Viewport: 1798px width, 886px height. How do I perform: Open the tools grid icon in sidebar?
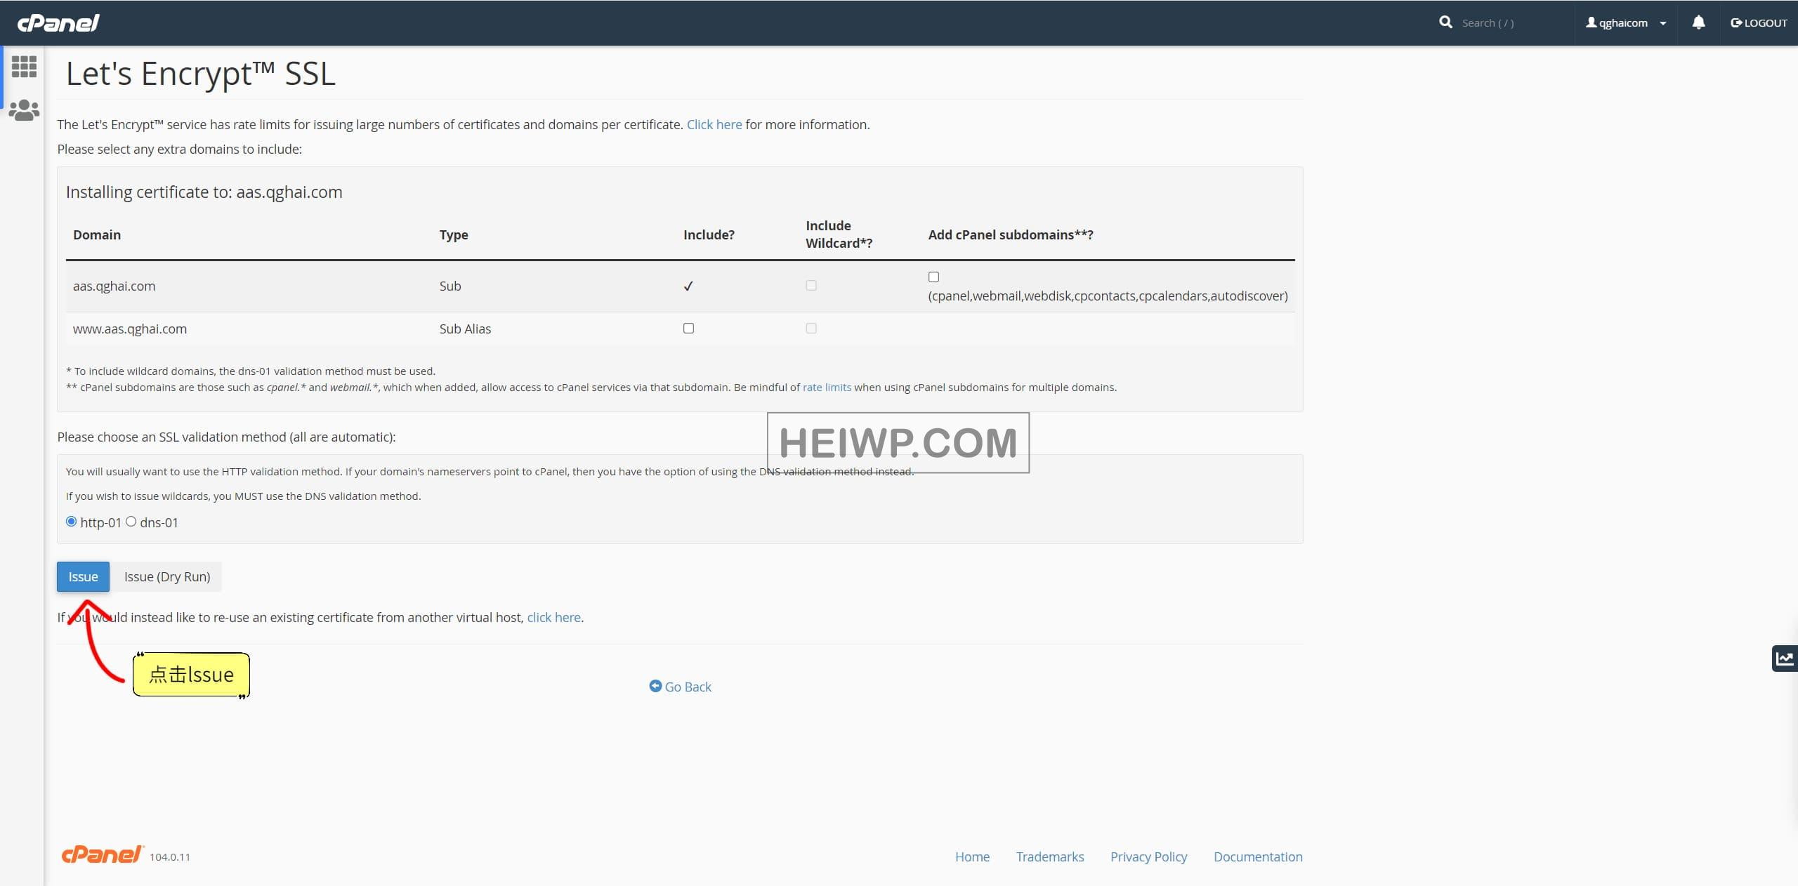24,67
